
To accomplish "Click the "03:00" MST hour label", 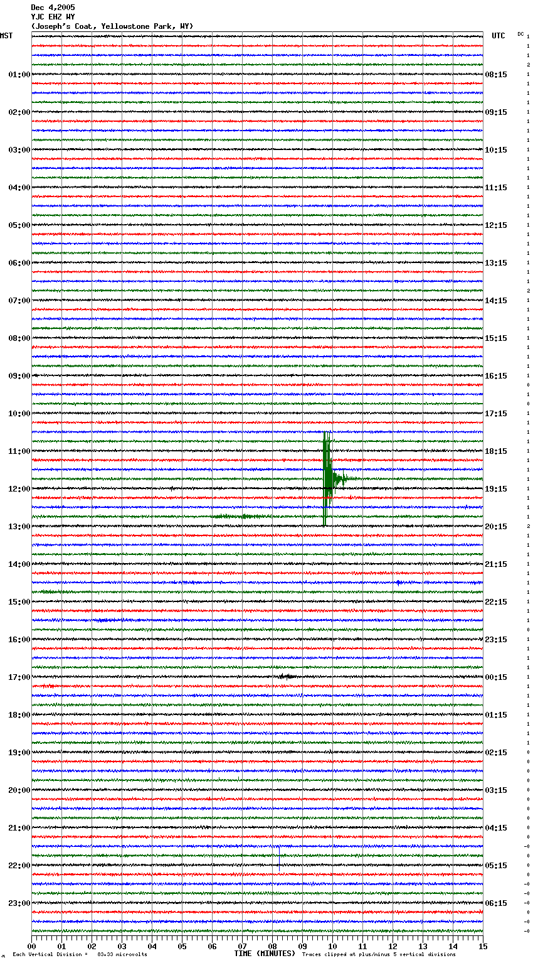I will (19, 150).
